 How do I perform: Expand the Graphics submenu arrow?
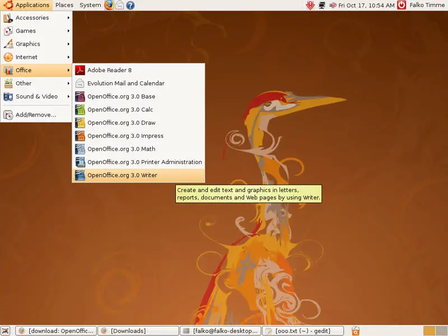pos(68,44)
